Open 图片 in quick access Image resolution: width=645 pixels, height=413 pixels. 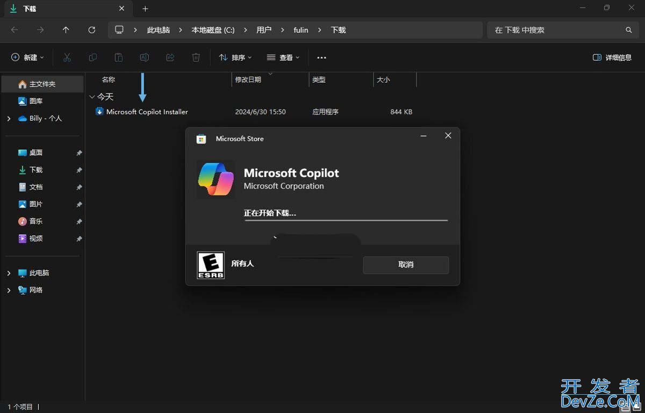[36, 205]
